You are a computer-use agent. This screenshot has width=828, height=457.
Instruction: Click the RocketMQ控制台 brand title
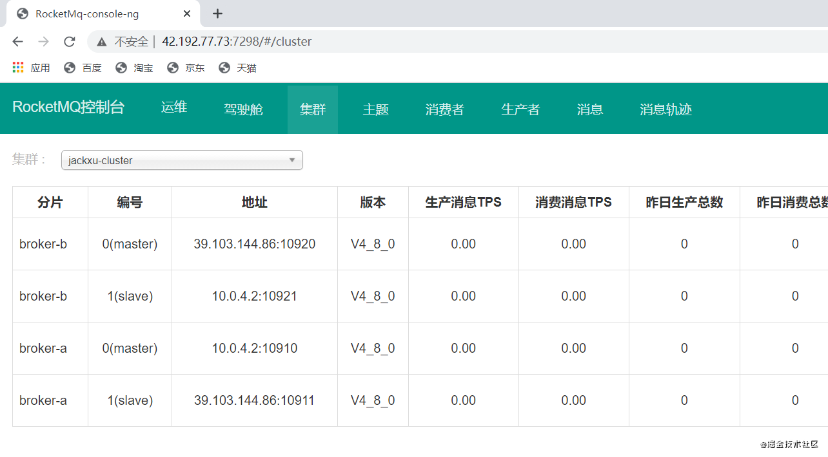[68, 107]
